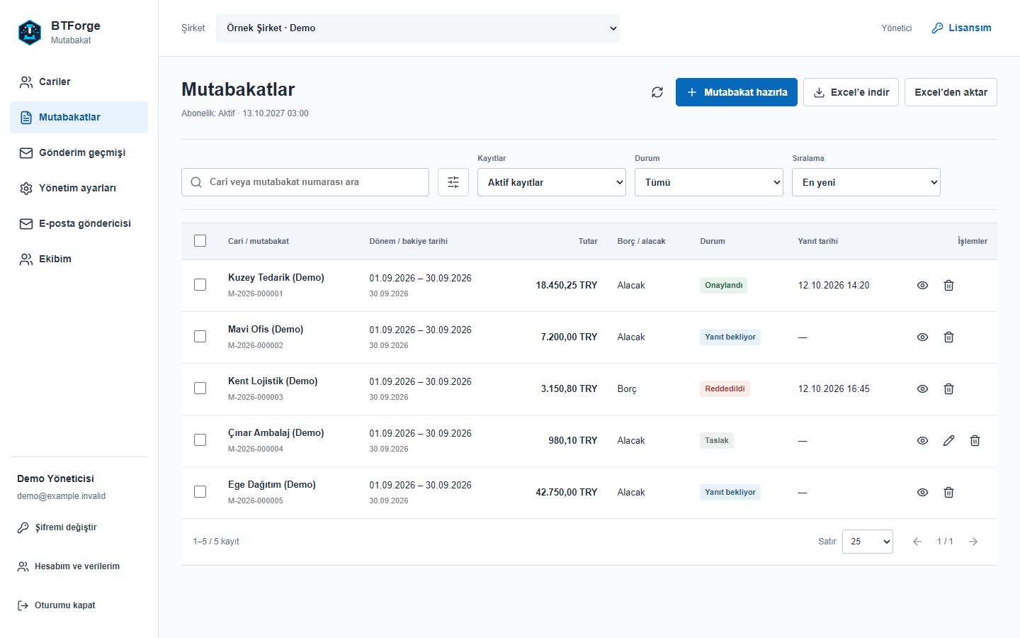
Task: Toggle select-all checkbox in table header
Action: coord(200,241)
